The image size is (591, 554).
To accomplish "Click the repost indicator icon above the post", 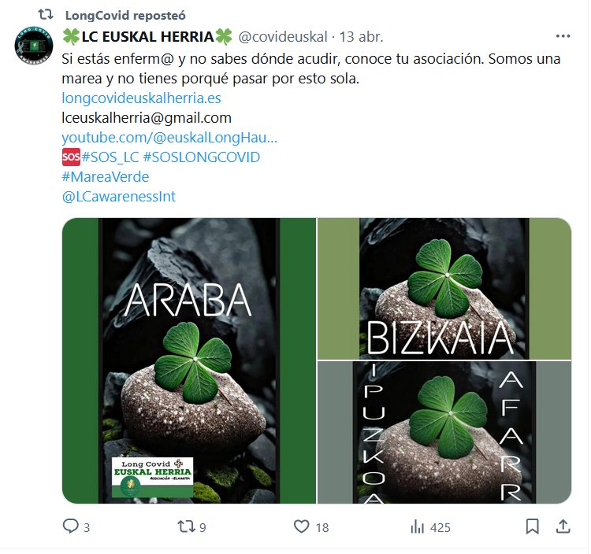I will click(46, 15).
